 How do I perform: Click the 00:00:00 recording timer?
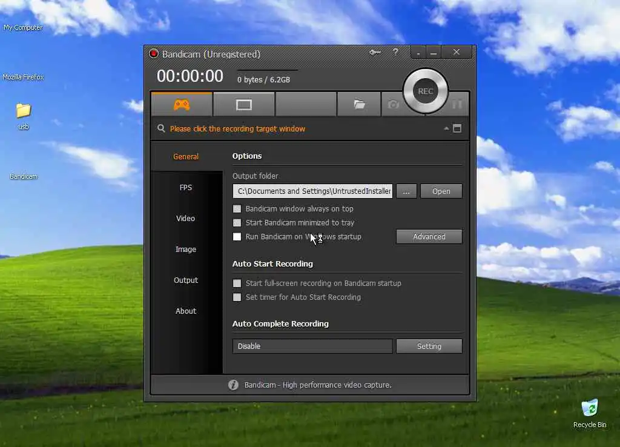click(190, 76)
